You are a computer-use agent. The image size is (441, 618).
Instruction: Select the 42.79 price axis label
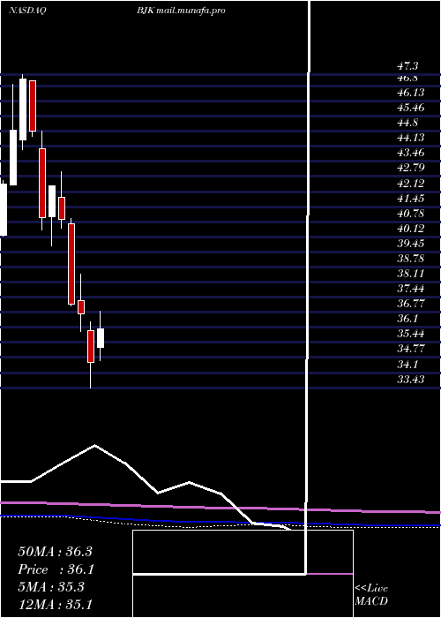pos(411,168)
